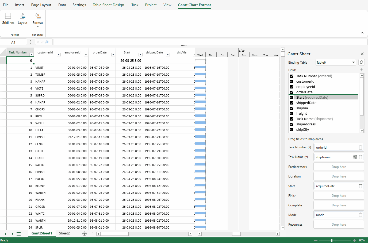This screenshot has width=368, height=243.
Task: Click the zoom slider handle
Action: click(x=332, y=240)
